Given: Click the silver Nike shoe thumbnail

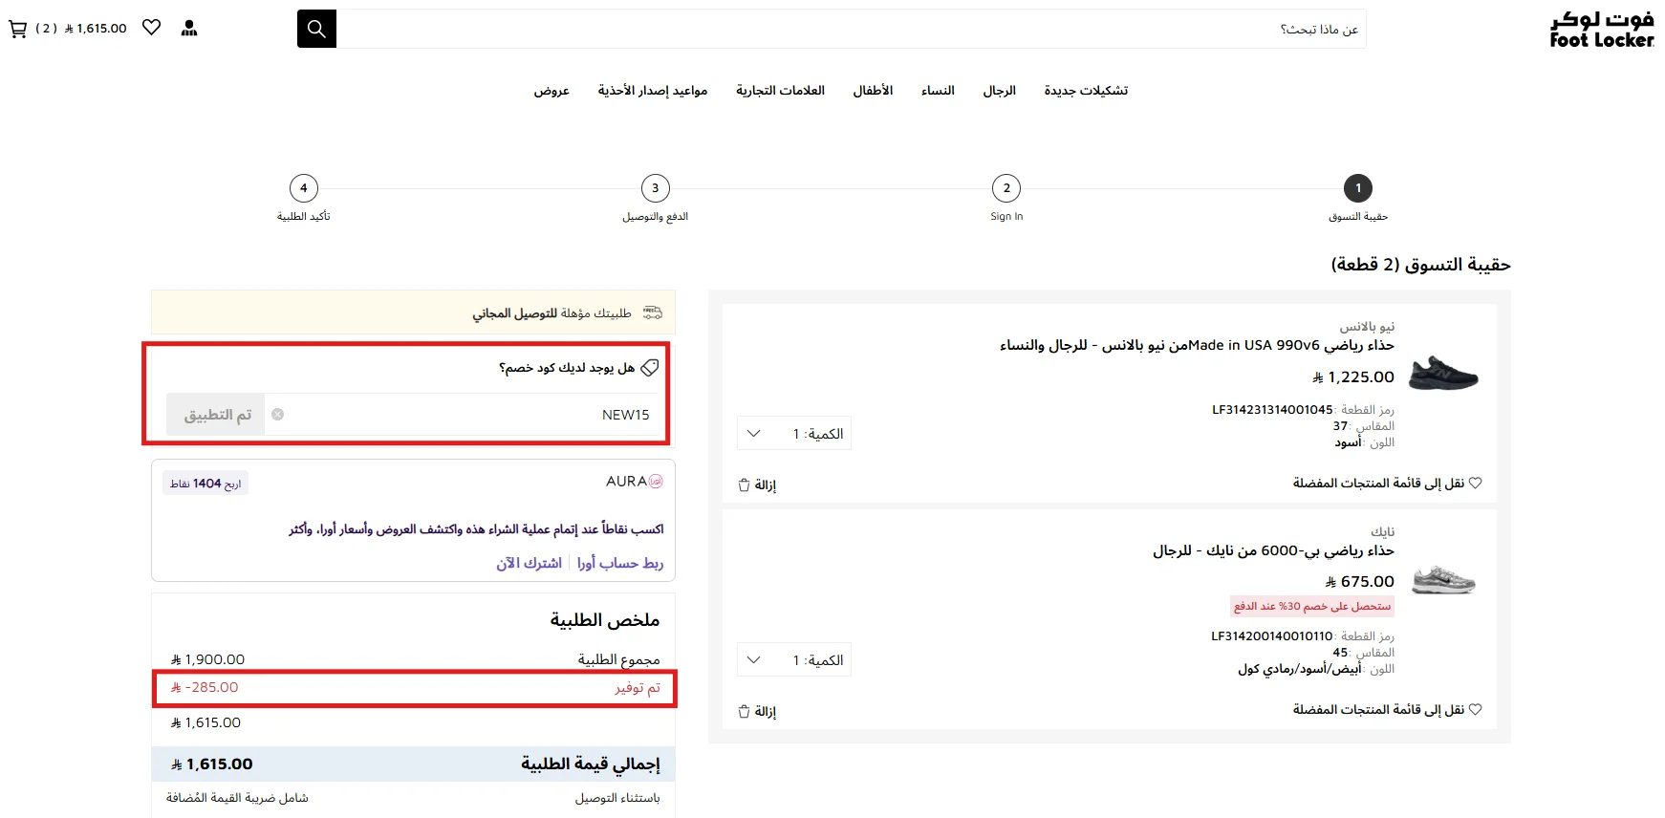Looking at the screenshot, I should (x=1443, y=578).
